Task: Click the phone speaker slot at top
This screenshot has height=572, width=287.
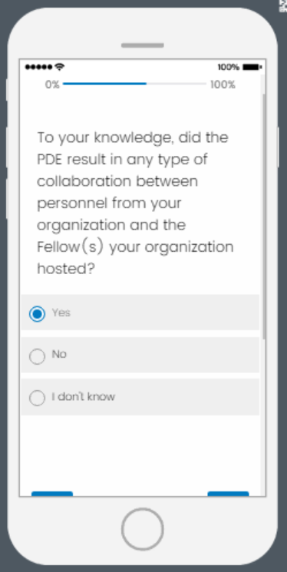Action: [x=142, y=45]
